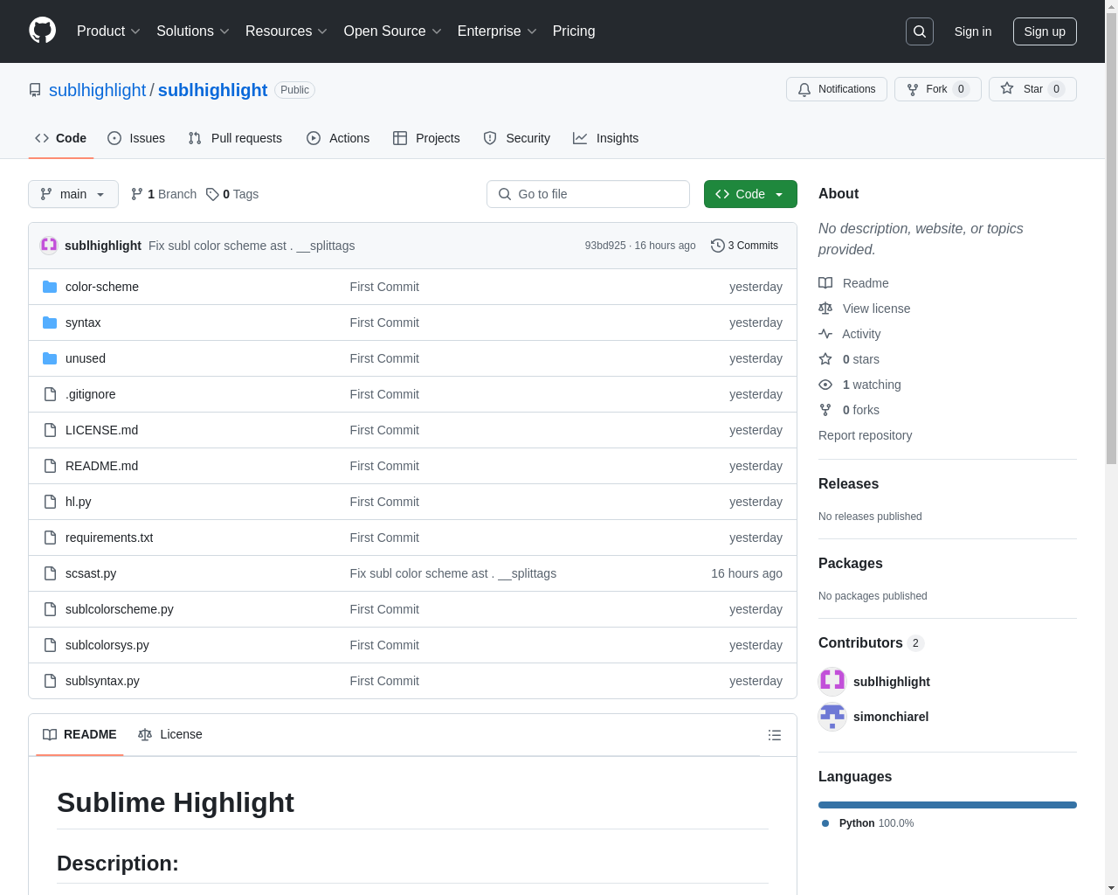
Task: Click the tag icon beside 0 Tags
Action: click(212, 194)
